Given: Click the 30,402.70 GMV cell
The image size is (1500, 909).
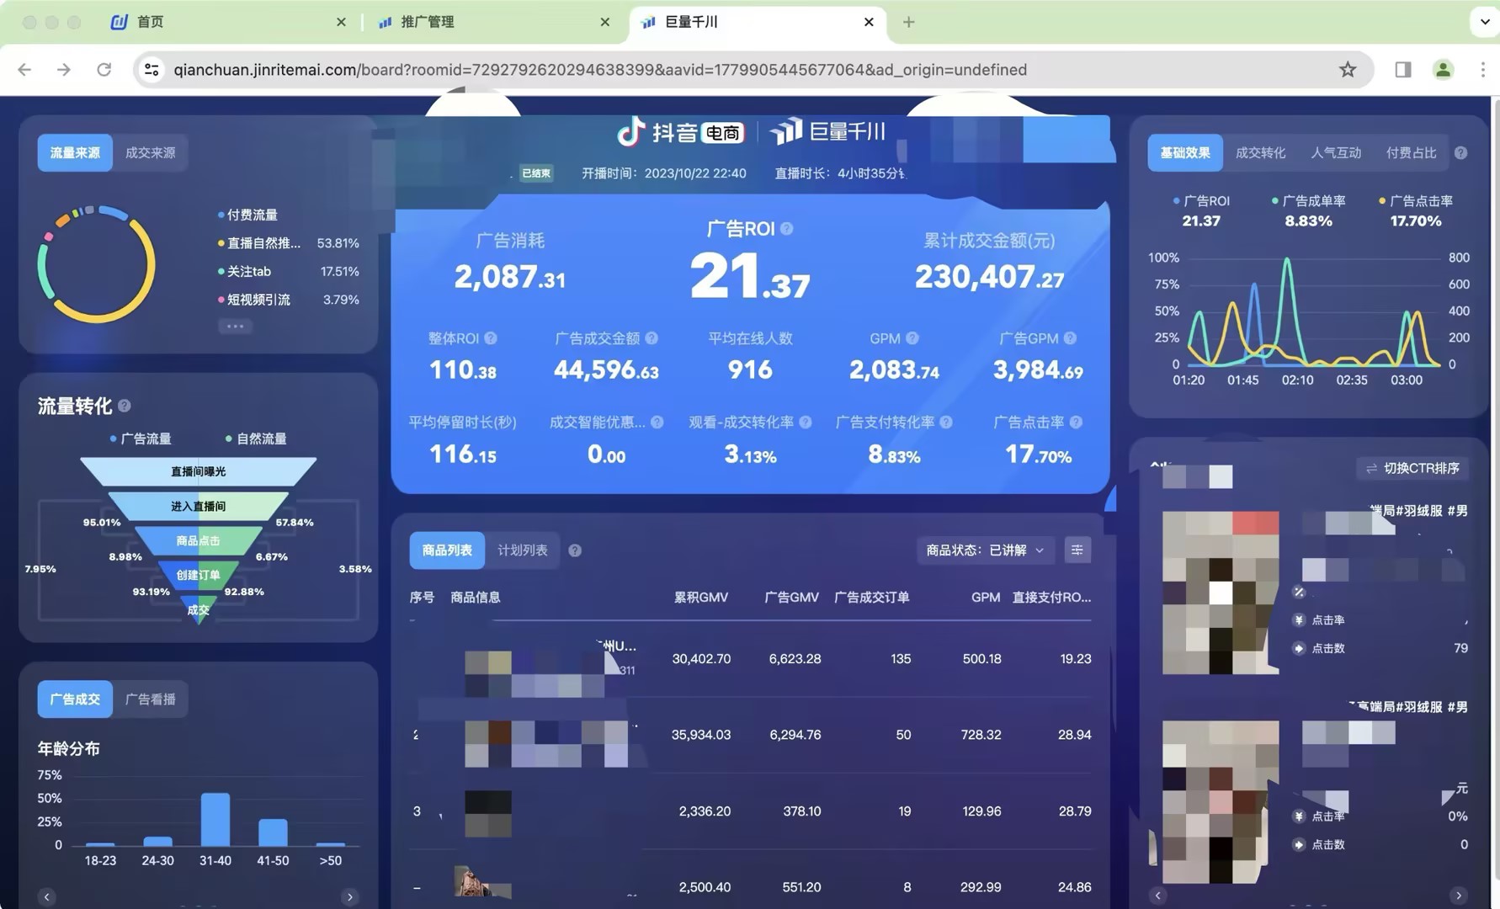Looking at the screenshot, I should (701, 659).
